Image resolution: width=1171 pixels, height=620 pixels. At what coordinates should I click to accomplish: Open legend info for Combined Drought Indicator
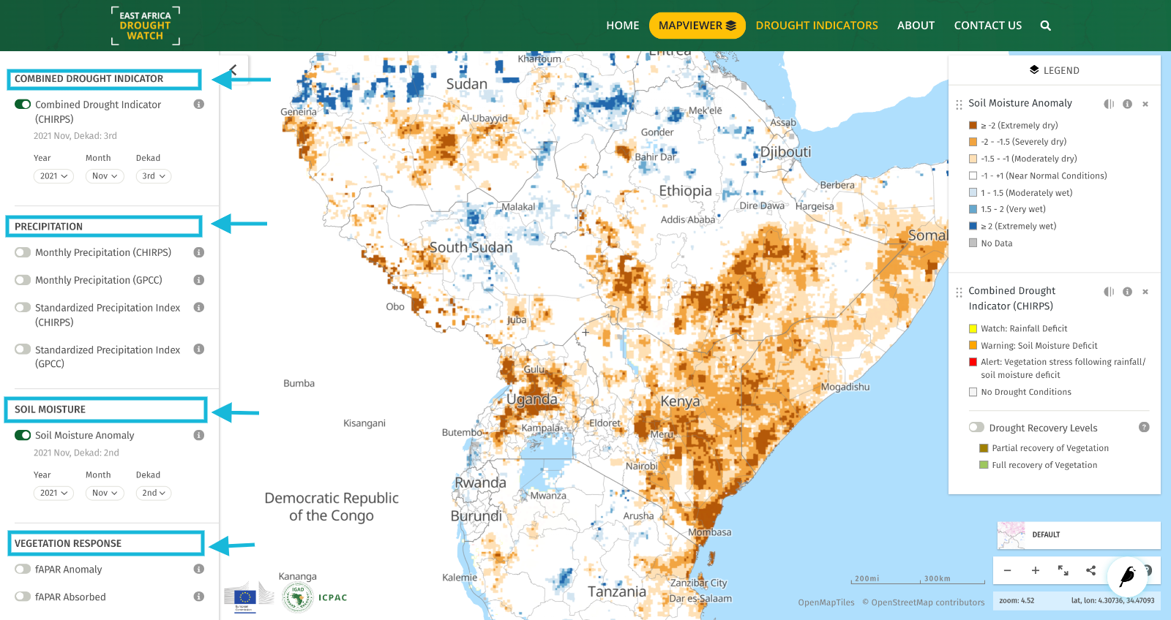pyautogui.click(x=1127, y=292)
